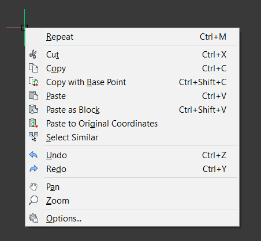Select the Paste to Original Coordinates entry
This screenshot has height=241, width=261.
(x=132, y=124)
